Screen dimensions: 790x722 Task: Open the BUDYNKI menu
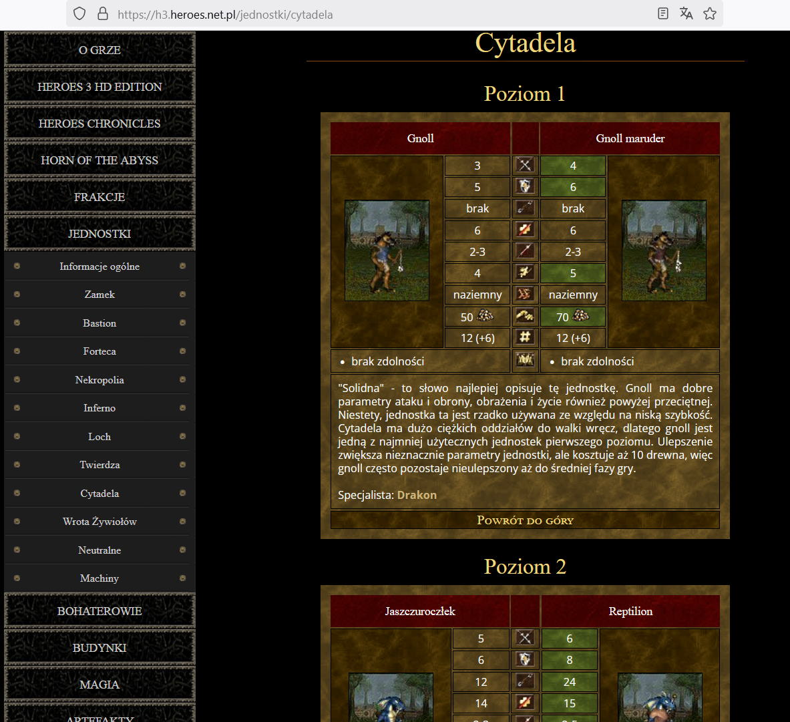100,648
